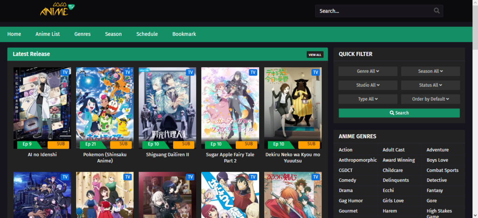Screen dimensions: 478x218
Task: Click the AI no Idenshi title
Action: click(42, 155)
